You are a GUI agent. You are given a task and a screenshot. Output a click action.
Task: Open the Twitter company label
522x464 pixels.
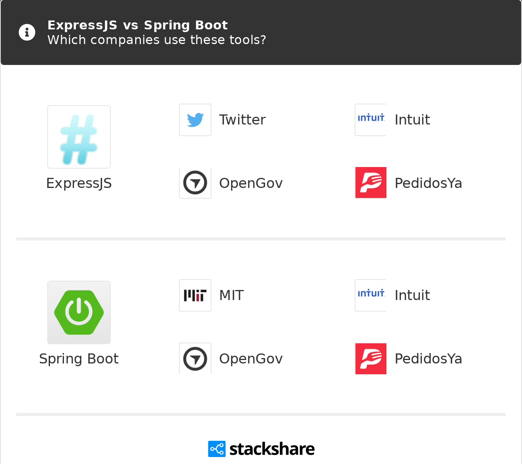242,120
